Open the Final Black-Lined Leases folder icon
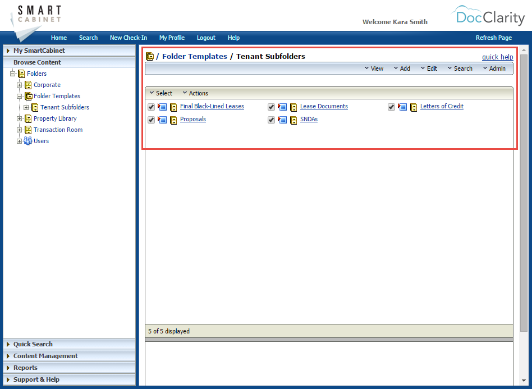Viewport: 532px width, 389px height. (173, 107)
